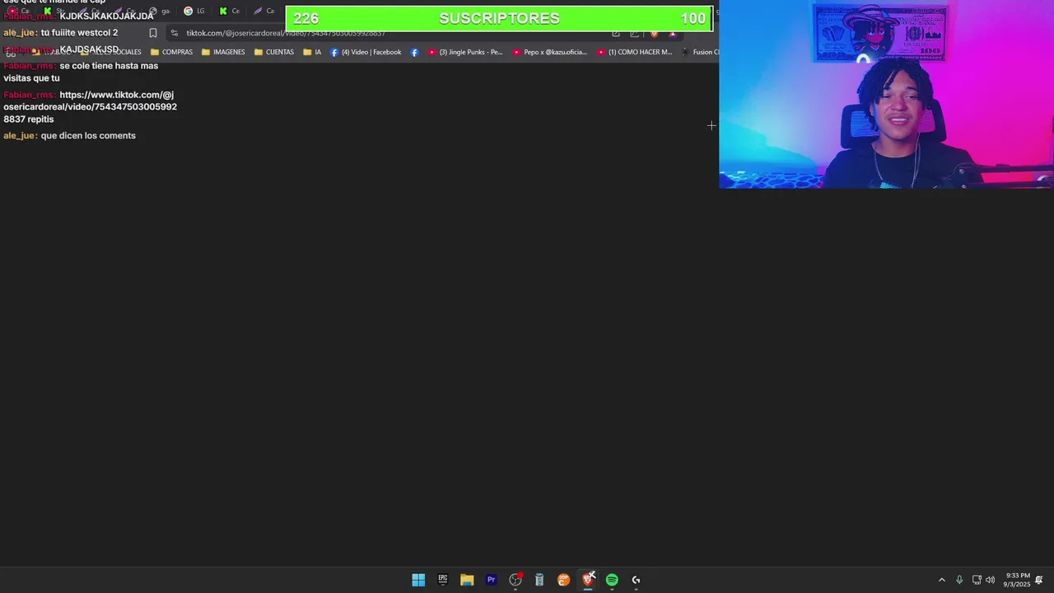Switch to the 'ga' browser tab
1054x593 pixels.
[160, 11]
